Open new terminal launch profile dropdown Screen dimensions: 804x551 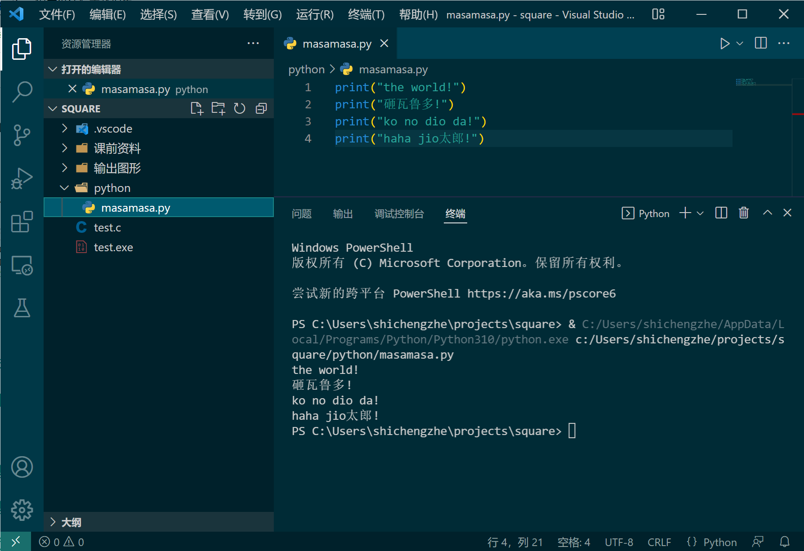point(700,213)
